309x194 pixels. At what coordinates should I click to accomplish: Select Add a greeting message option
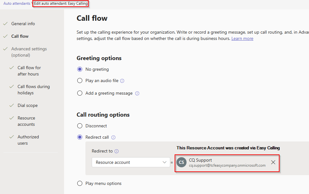pos(80,93)
